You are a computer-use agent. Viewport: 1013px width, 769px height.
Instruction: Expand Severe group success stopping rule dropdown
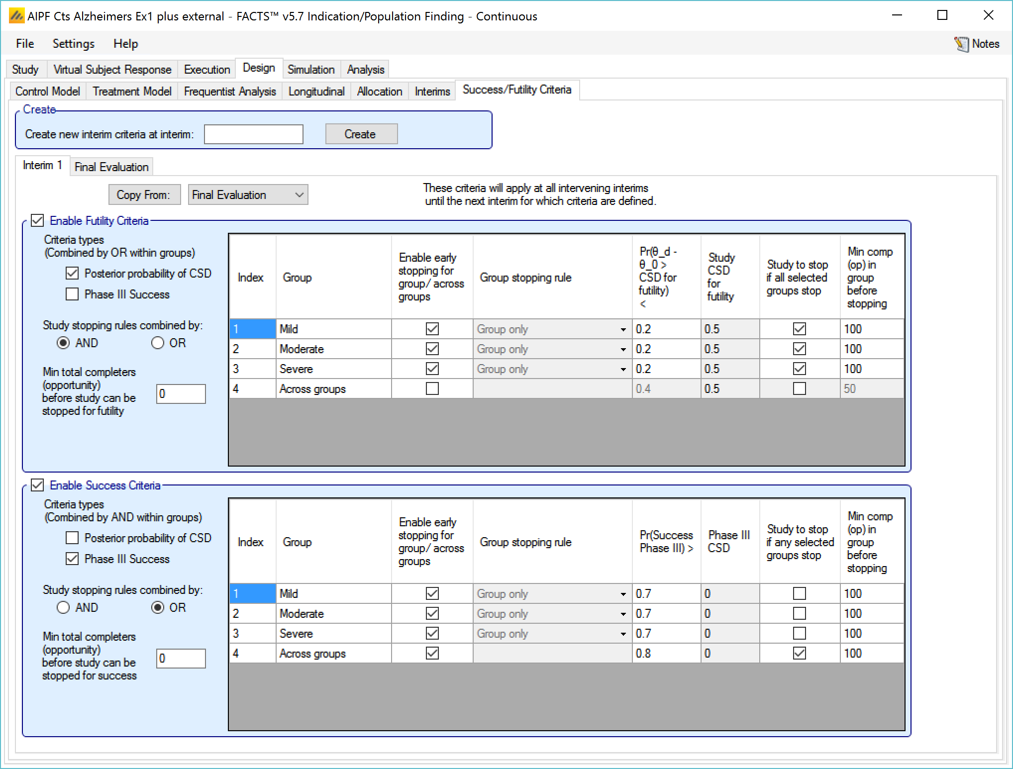622,634
